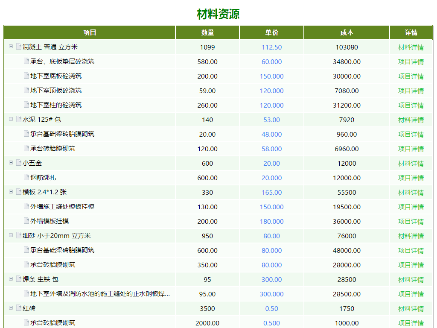Screen dimensions: 437x328
Task: Open 材料详情 for 小五金
Action: (411, 163)
